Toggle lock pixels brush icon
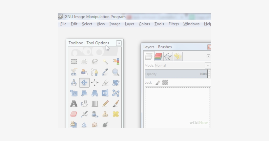Screen dimensions: 269x141 coord(158,83)
